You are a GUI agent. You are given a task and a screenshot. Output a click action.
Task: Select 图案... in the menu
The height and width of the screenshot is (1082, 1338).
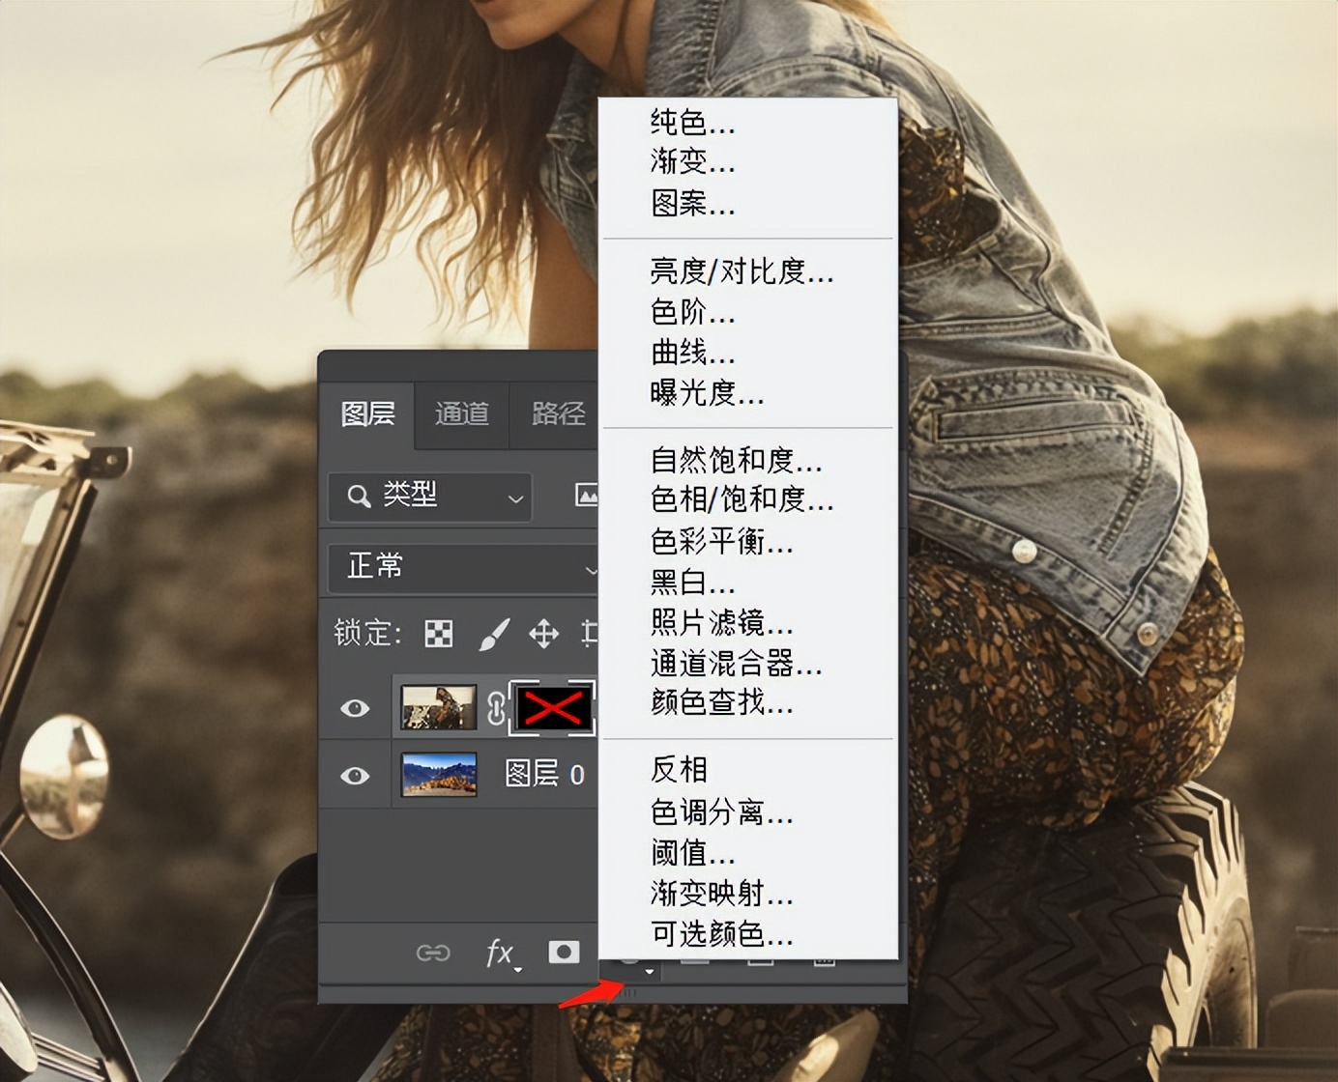tap(692, 203)
